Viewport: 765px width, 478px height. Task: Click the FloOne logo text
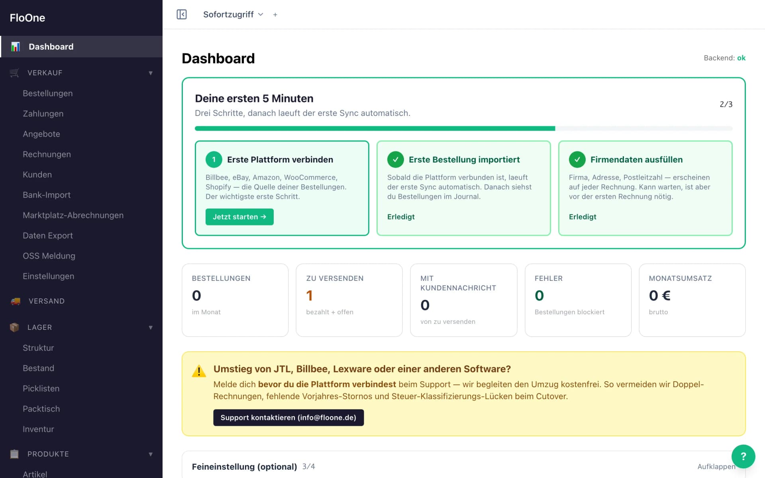click(27, 18)
